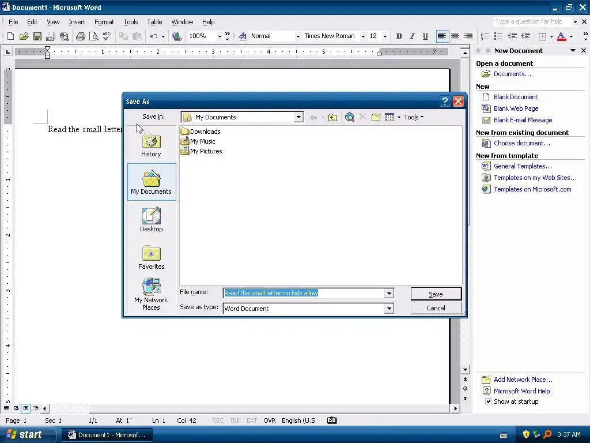Expand the font size 12 dropdown

click(385, 36)
